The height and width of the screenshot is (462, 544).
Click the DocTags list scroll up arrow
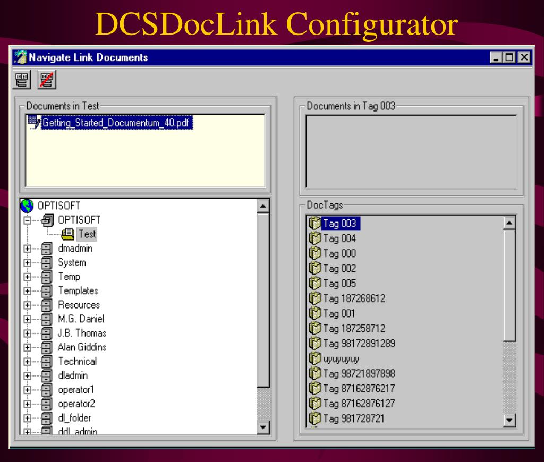tap(509, 223)
